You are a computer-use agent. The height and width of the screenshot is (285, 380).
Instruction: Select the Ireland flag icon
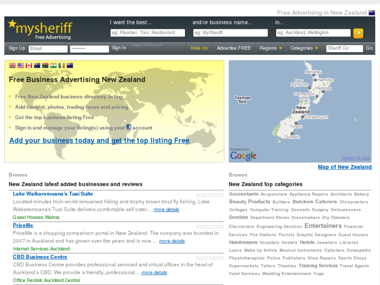tap(62, 65)
